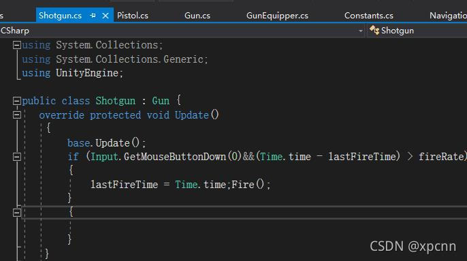Open the CSharp project dropdown

pyautogui.click(x=360, y=31)
